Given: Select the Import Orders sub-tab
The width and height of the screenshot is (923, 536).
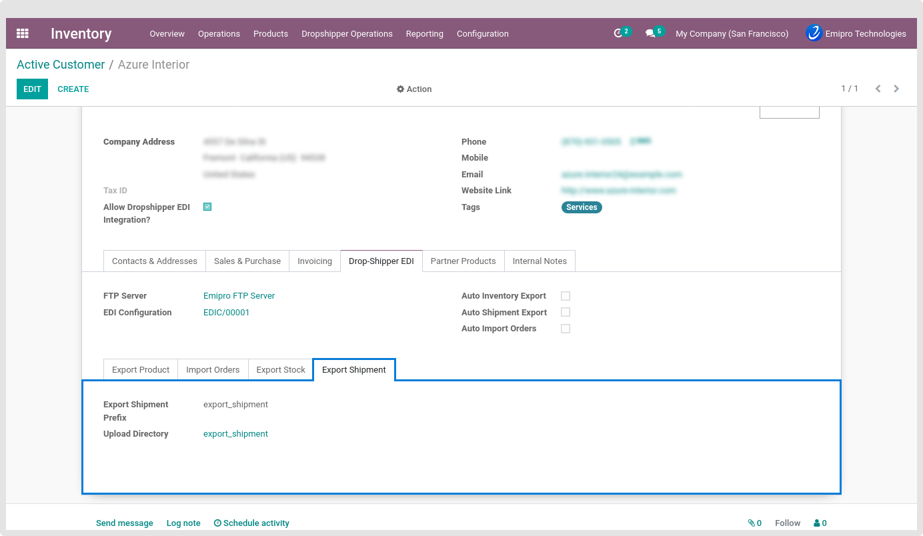Looking at the screenshot, I should pos(213,369).
